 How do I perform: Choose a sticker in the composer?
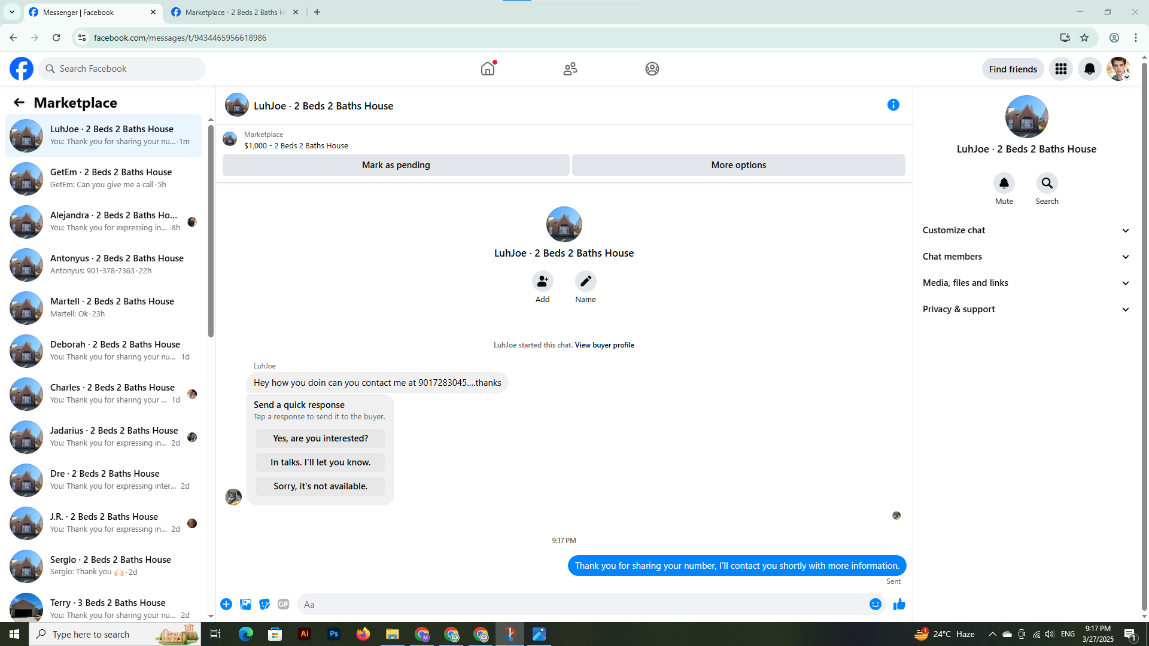[265, 604]
